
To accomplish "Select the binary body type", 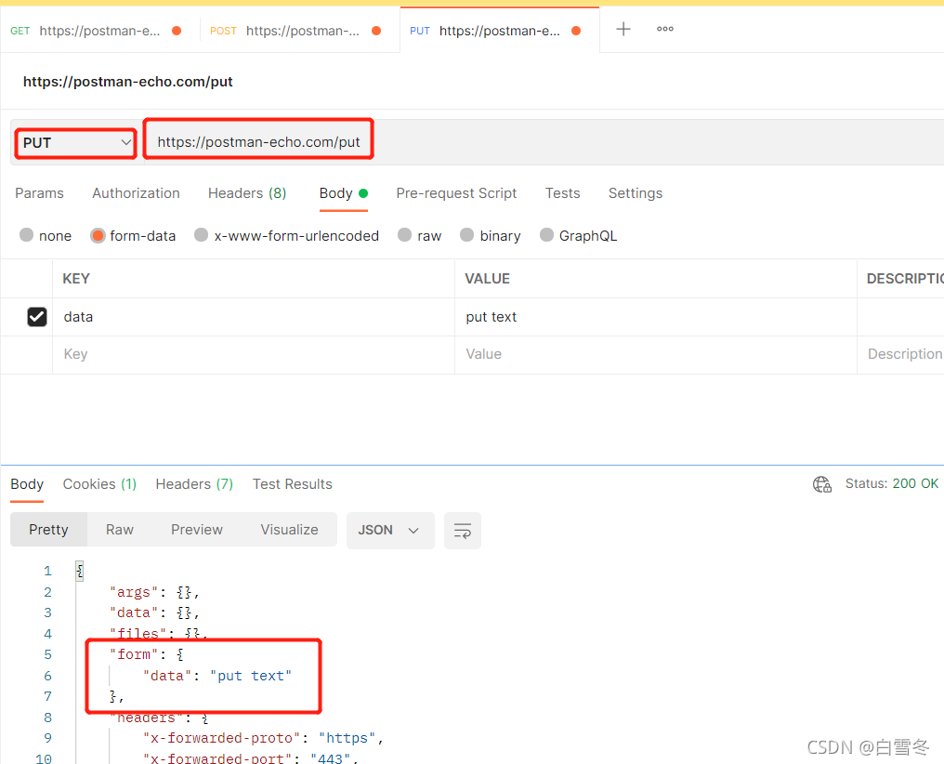I will tap(490, 235).
